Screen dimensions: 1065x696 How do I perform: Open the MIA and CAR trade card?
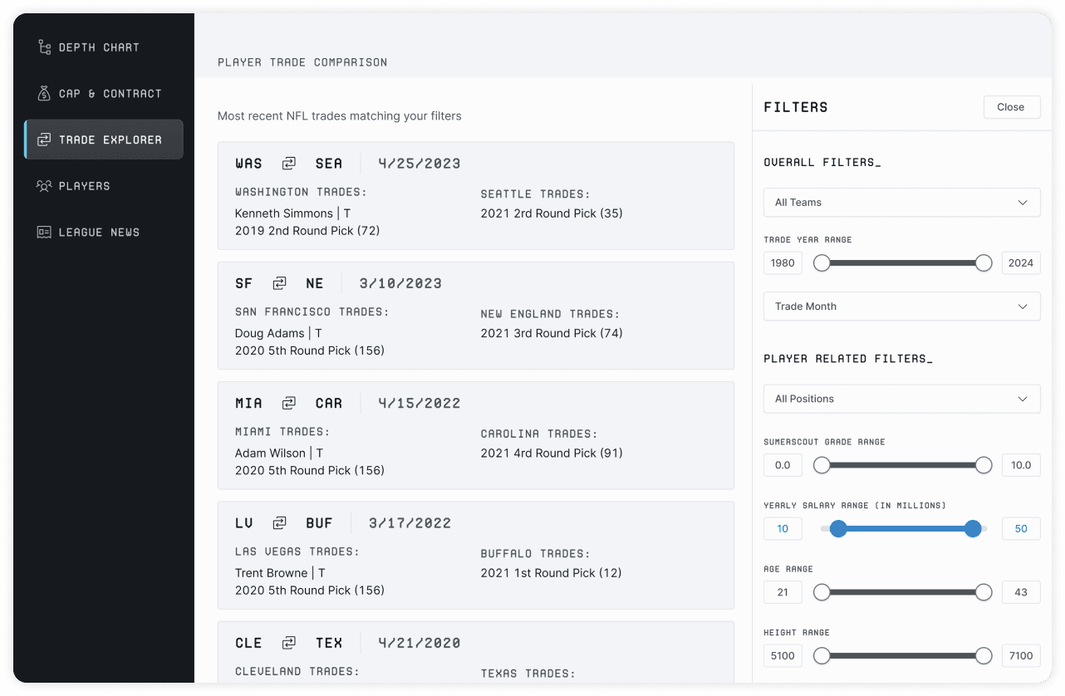coord(475,435)
